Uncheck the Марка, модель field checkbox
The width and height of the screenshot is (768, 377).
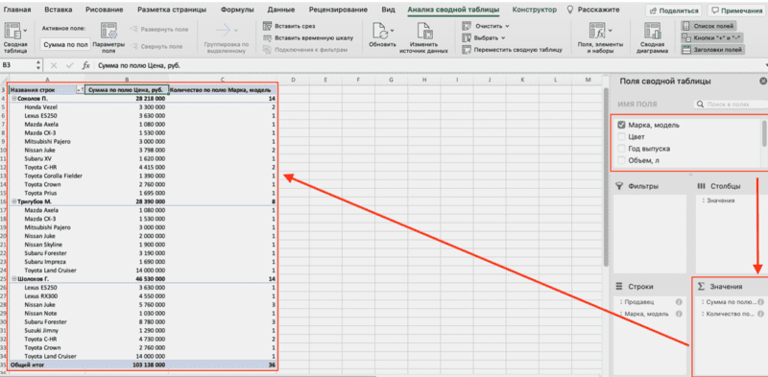click(621, 125)
